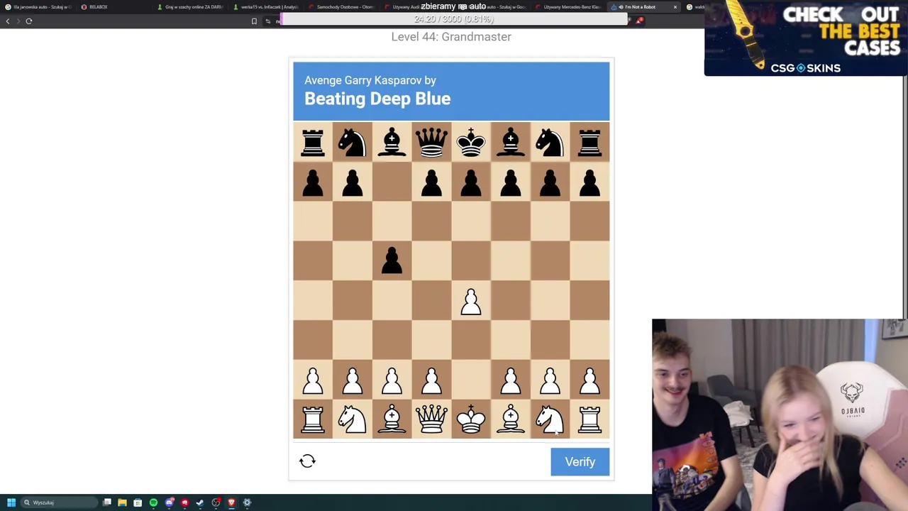Screen dimensions: 908x511
Task: Pick the black pawn on f7
Action: (x=511, y=182)
